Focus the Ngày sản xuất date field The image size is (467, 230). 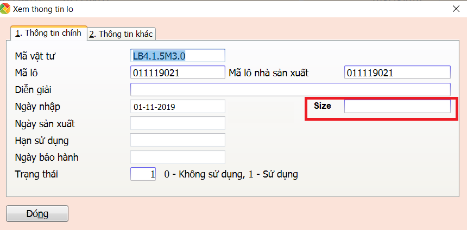tap(178, 123)
